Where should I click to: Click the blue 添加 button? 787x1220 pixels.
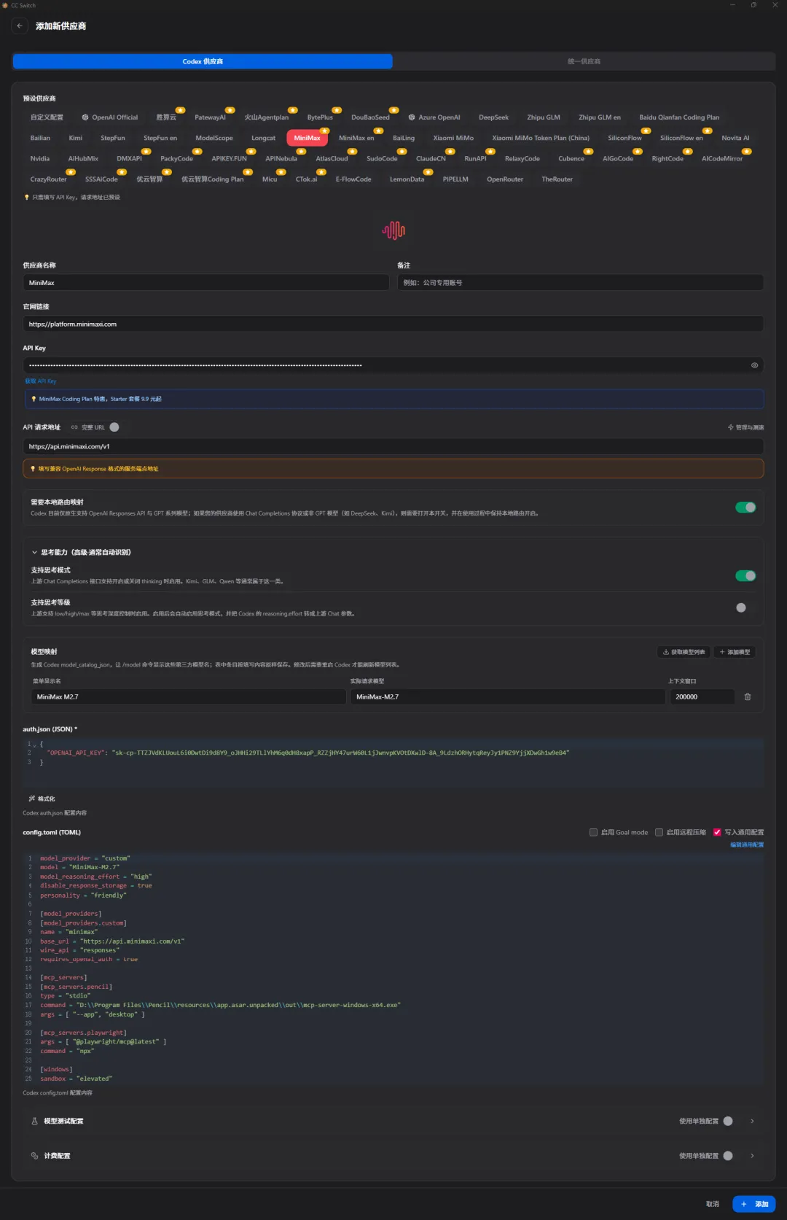pos(754,1204)
